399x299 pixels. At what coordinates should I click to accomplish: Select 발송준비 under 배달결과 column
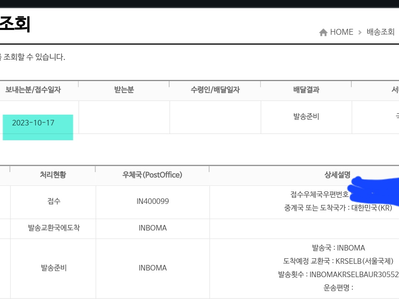click(x=306, y=117)
